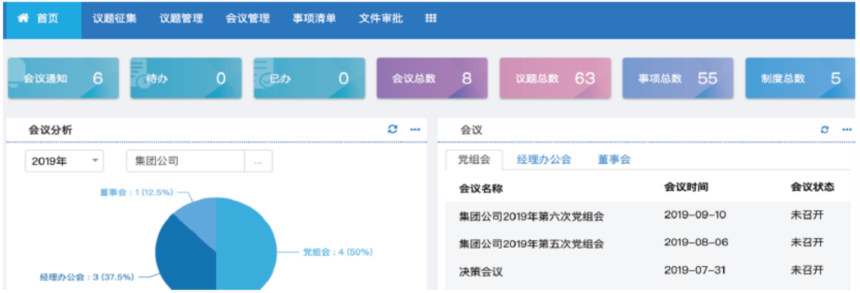This screenshot has width=860, height=293.
Task: Open the 会议通知 card
Action: pyautogui.click(x=63, y=78)
